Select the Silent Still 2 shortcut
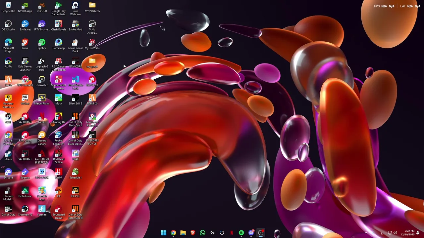Screen dimensions: 424x238 75,100
